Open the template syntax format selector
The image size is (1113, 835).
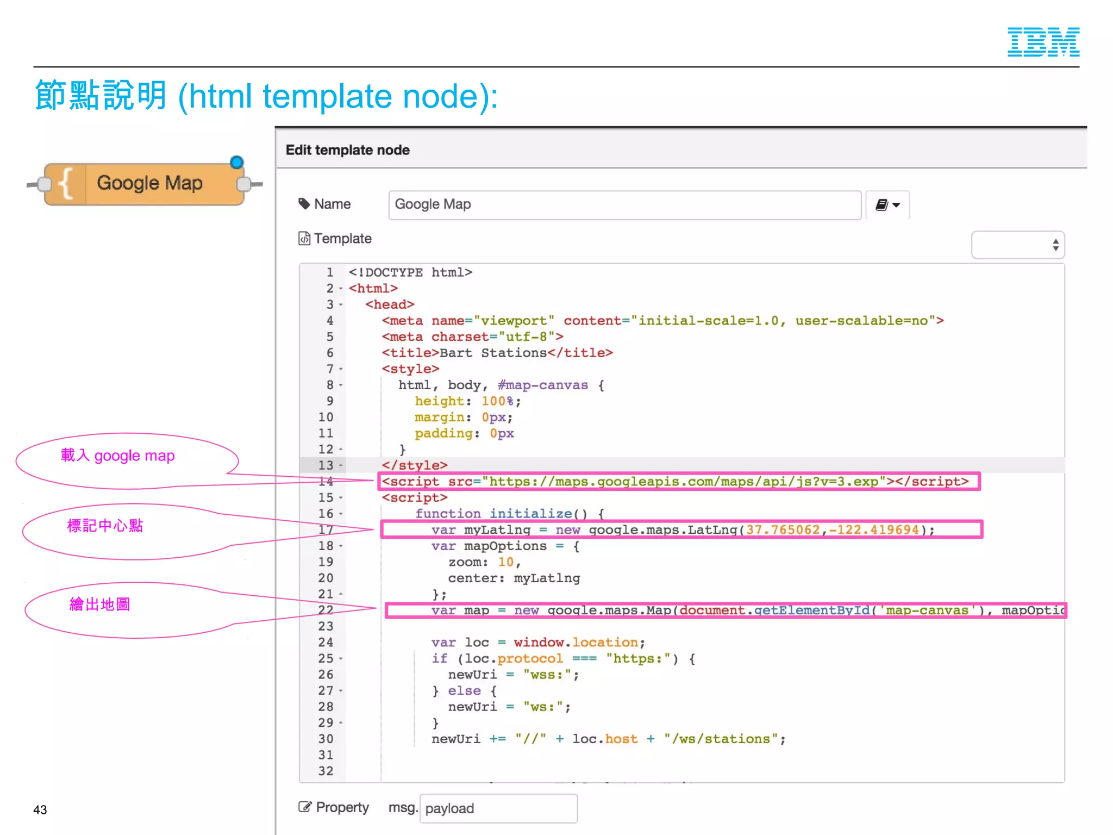(x=1017, y=245)
